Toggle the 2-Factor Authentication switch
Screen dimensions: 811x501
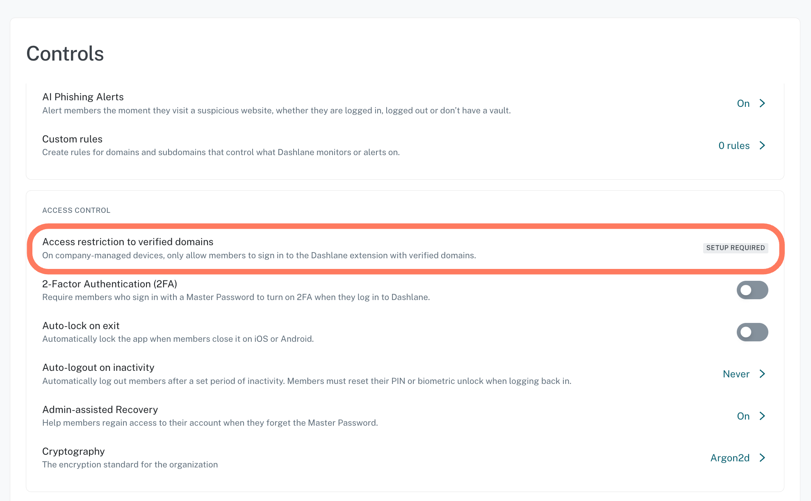tap(752, 290)
